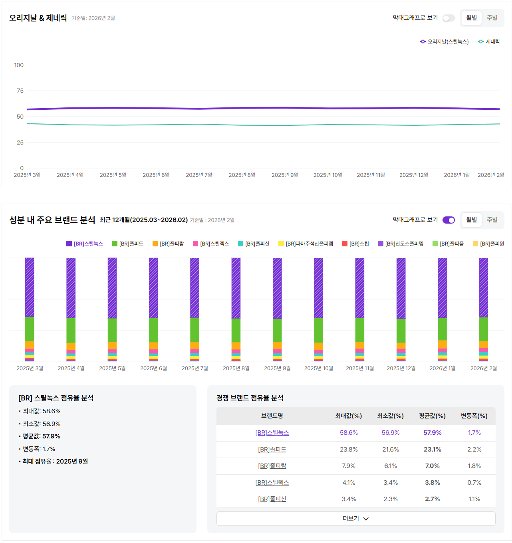Disable bar graph view for brand analysis

(x=448, y=220)
